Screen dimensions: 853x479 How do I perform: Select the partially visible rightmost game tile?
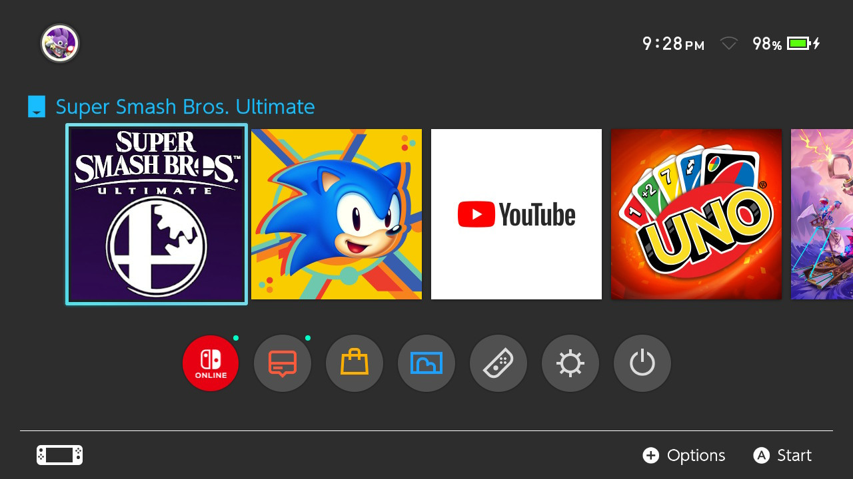coord(822,214)
